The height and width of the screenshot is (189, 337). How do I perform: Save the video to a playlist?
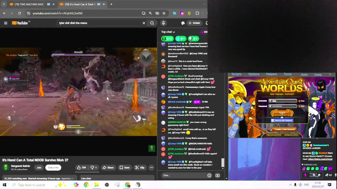125,167
